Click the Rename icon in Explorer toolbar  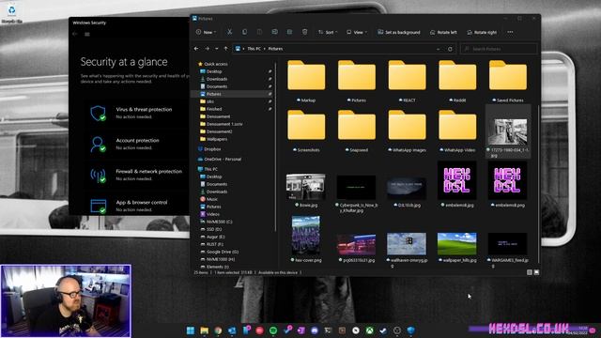click(x=274, y=32)
